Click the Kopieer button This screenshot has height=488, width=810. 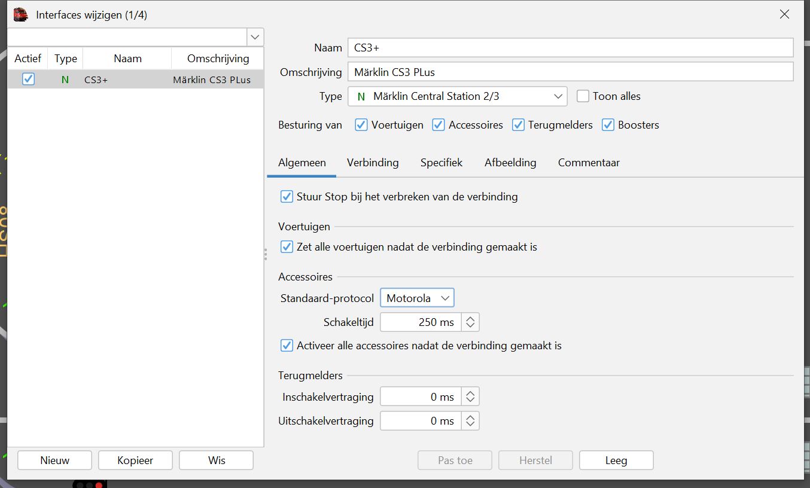135,460
